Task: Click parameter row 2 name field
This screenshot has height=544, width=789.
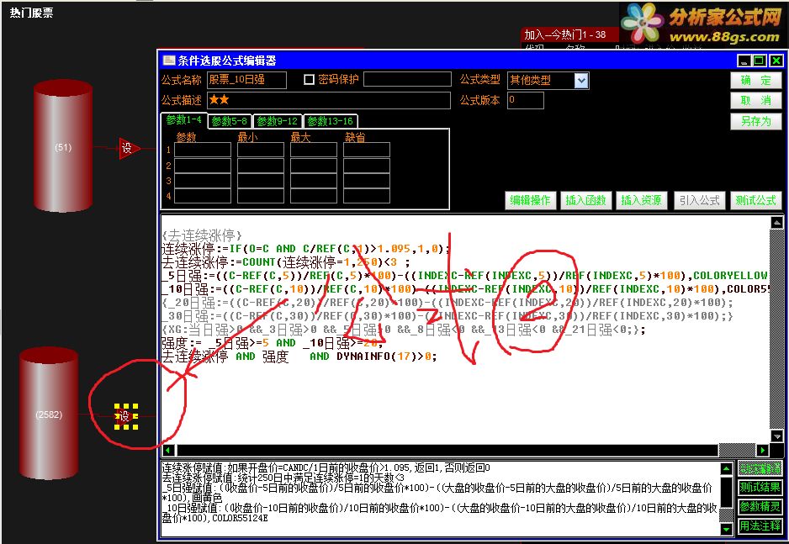Action: pos(203,166)
